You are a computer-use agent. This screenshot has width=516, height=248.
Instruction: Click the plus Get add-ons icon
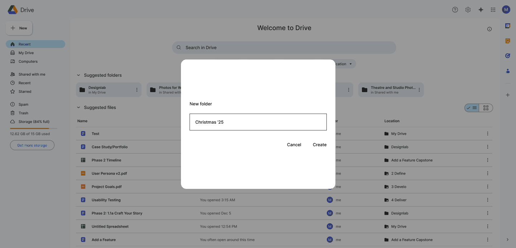tap(508, 95)
